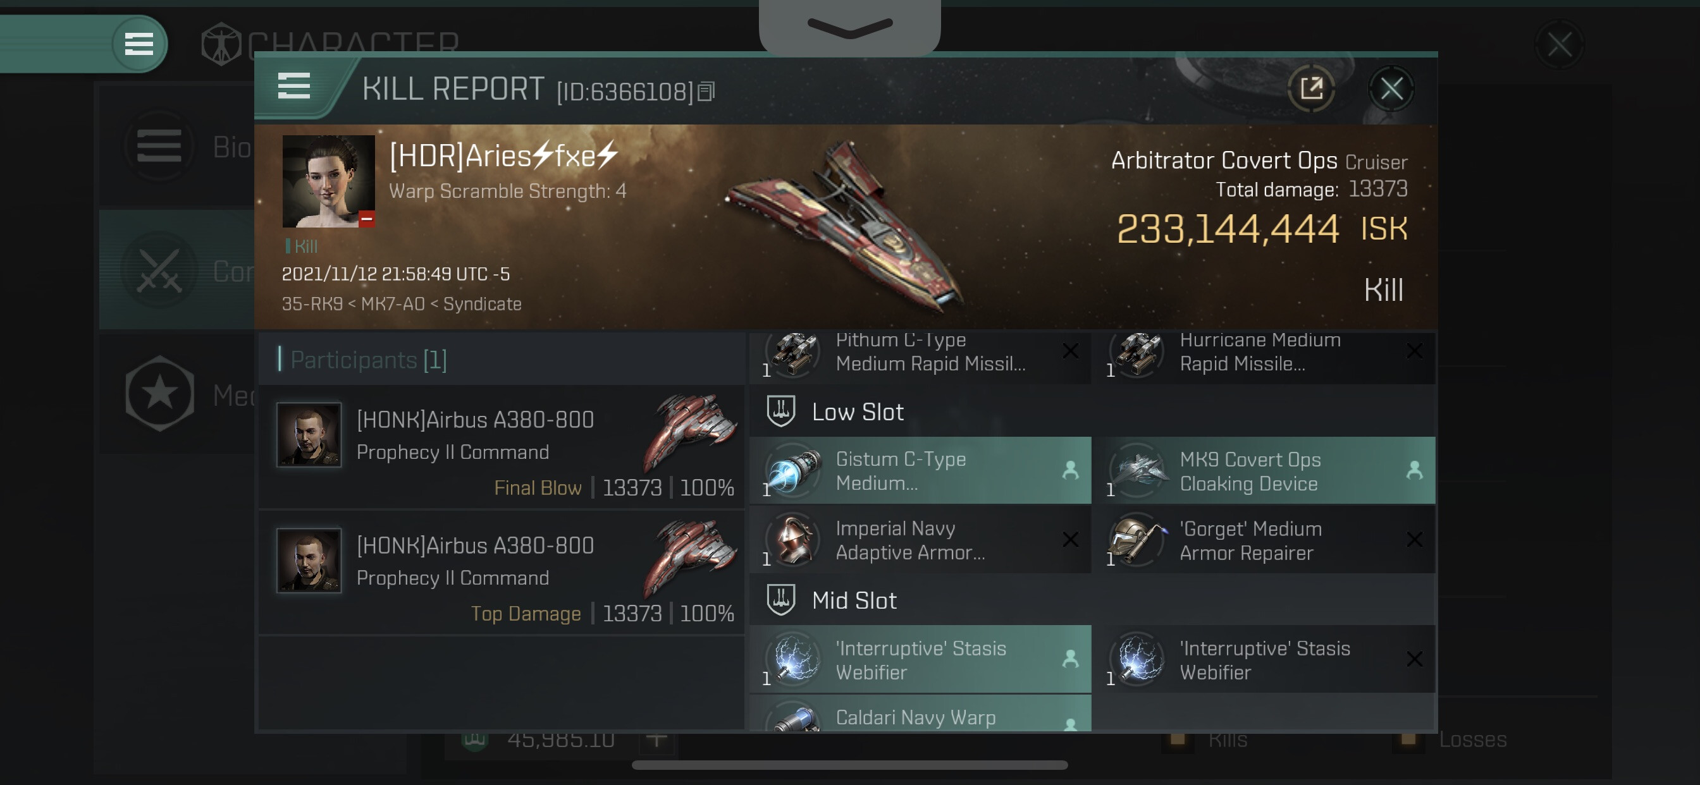
Task: Select MK9 Covert Ops Cloaking Device
Action: (1263, 471)
